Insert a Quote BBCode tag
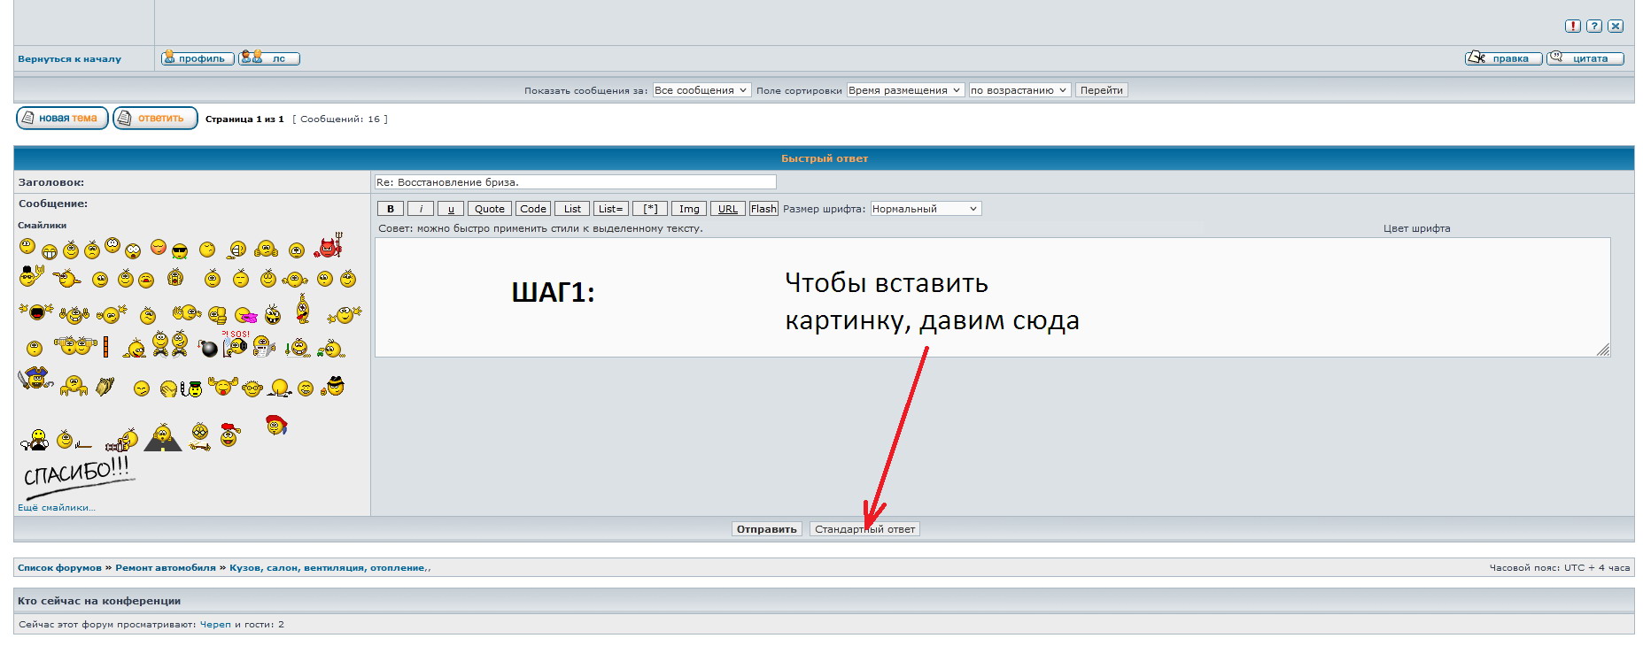The image size is (1643, 646). pyautogui.click(x=489, y=209)
